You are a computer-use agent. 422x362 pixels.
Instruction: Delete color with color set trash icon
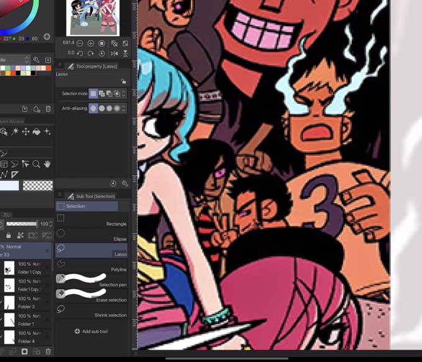click(x=48, y=109)
